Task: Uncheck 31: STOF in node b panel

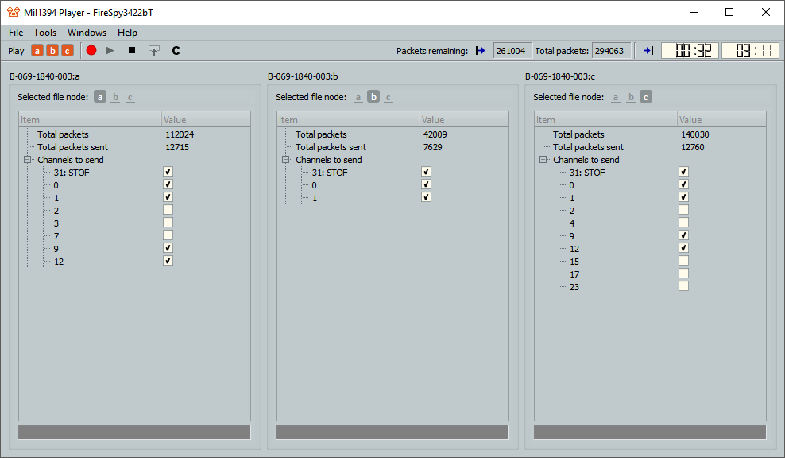Action: 426,172
